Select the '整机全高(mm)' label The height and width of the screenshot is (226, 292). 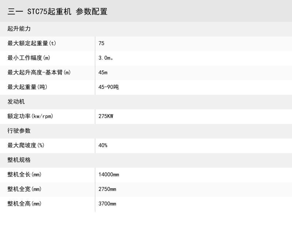point(24,204)
